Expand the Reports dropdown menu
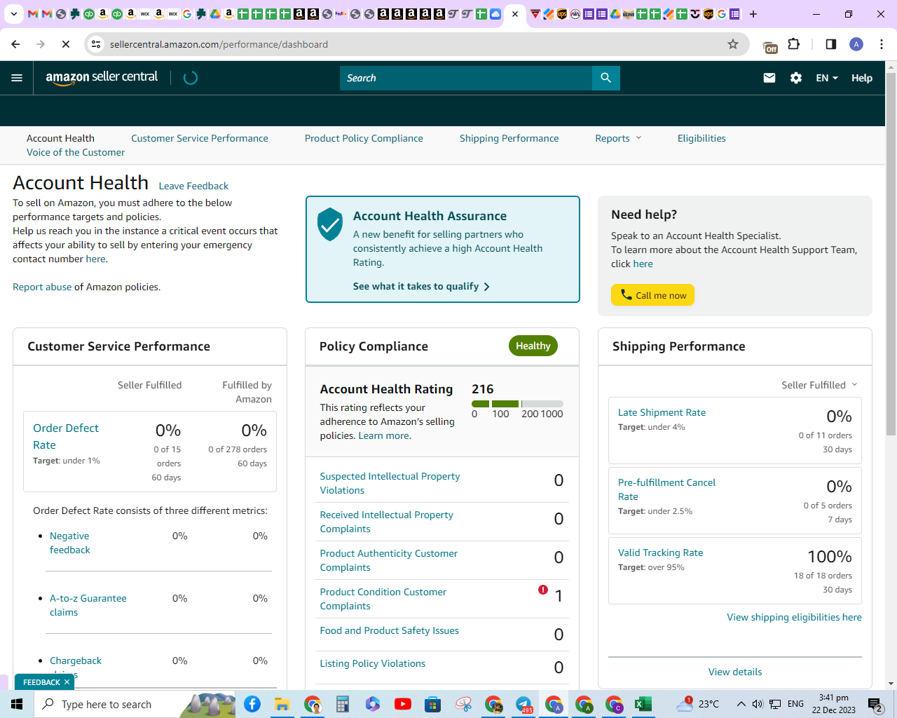 [x=618, y=138]
